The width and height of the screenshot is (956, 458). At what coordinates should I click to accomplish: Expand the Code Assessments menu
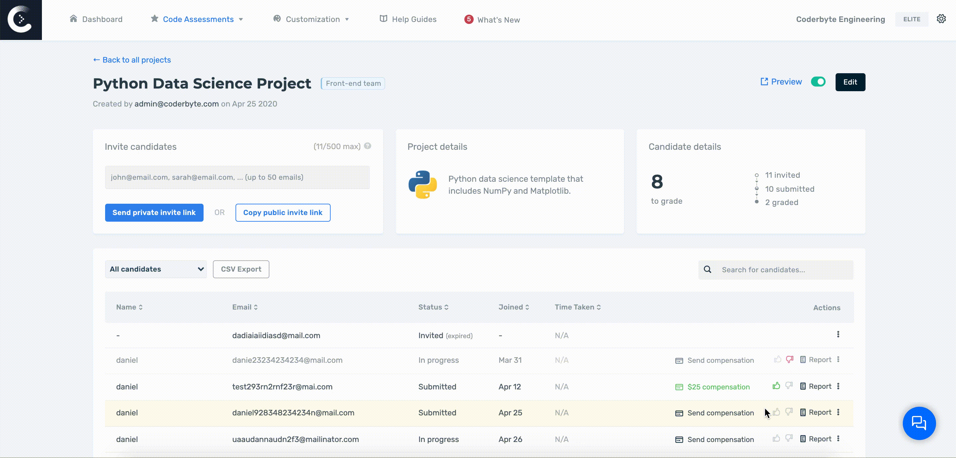[197, 19]
